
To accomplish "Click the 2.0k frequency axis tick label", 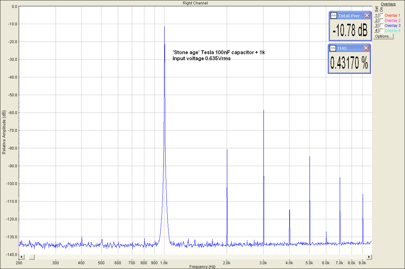I will pyautogui.click(x=227, y=263).
